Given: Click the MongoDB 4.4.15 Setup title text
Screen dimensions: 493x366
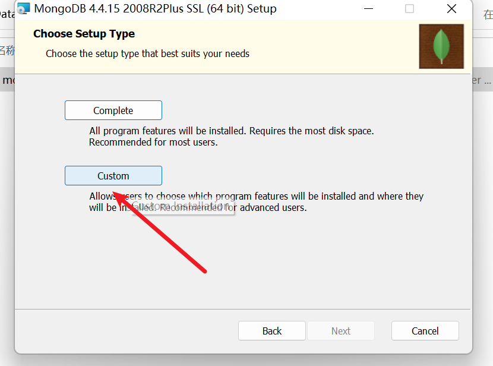Looking at the screenshot, I should pyautogui.click(x=155, y=9).
